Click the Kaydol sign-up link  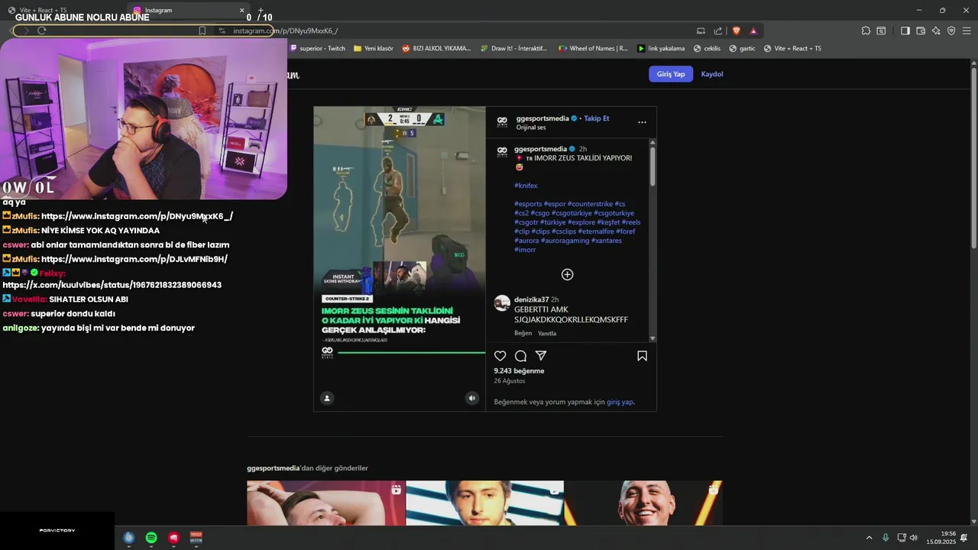point(712,74)
